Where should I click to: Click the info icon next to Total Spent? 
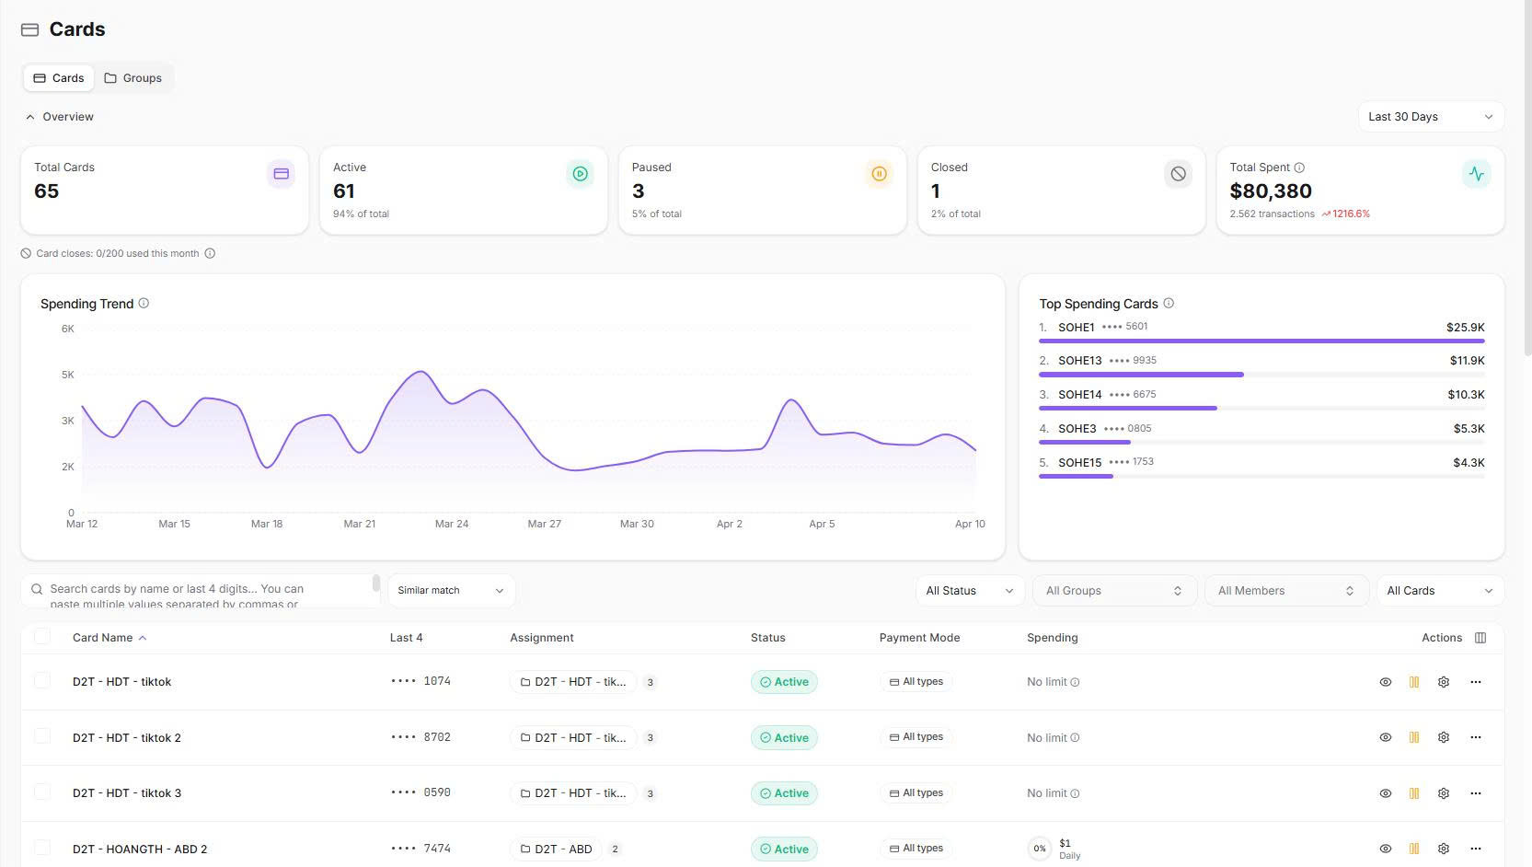1299,168
